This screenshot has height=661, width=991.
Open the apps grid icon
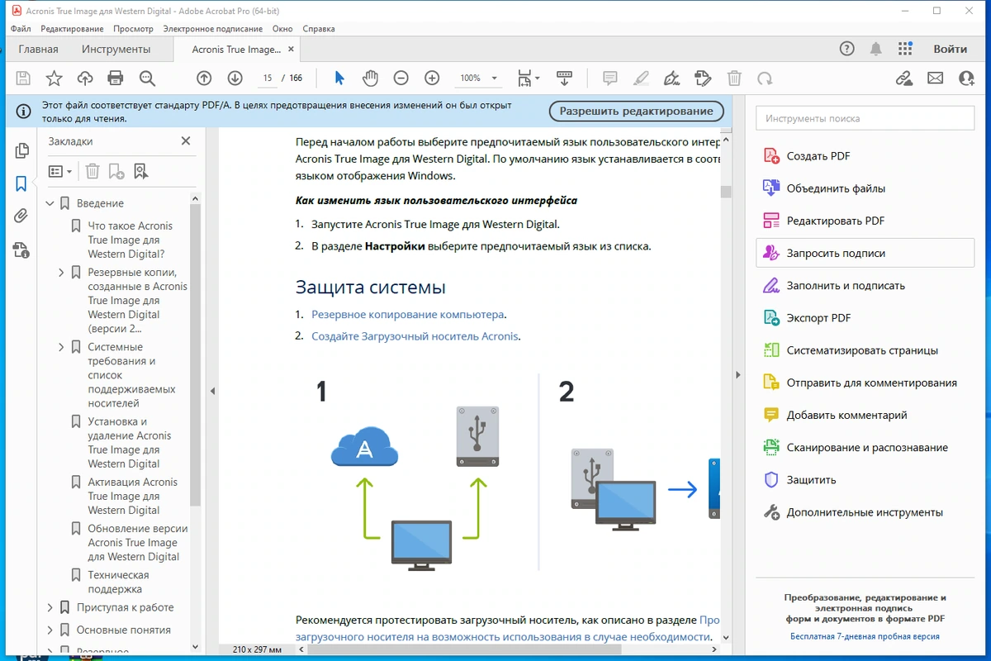point(905,49)
